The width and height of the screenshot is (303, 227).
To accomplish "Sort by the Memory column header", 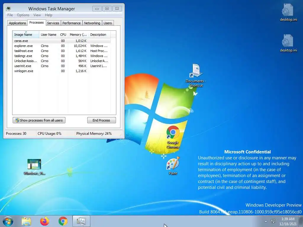I will tap(78, 35).
